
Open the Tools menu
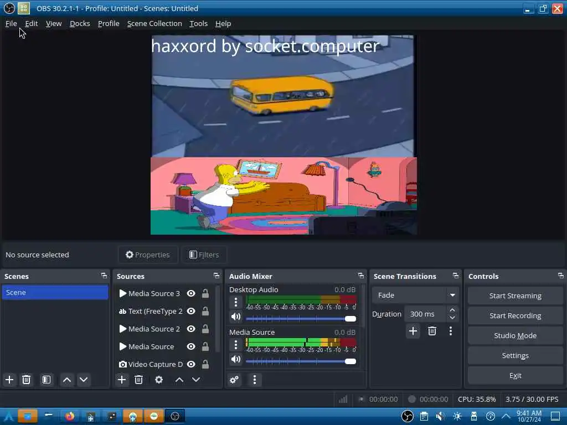point(199,23)
